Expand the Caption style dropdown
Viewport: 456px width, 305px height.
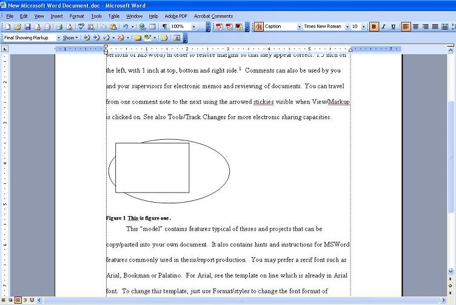(x=299, y=27)
